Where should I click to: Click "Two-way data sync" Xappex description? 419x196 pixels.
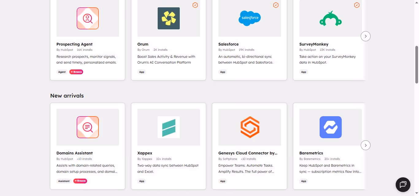(168, 168)
